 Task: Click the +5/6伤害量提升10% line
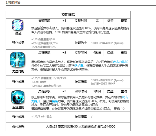[43, 47]
